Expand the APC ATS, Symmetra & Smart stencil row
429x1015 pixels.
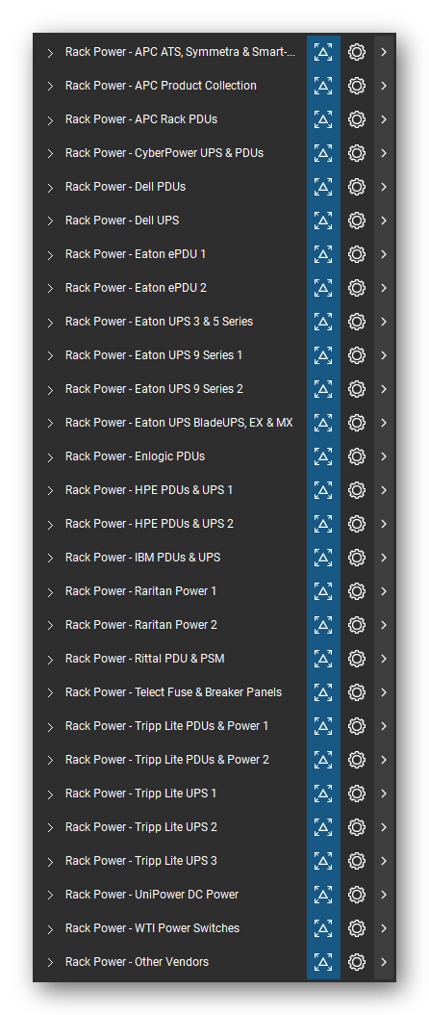50,53
